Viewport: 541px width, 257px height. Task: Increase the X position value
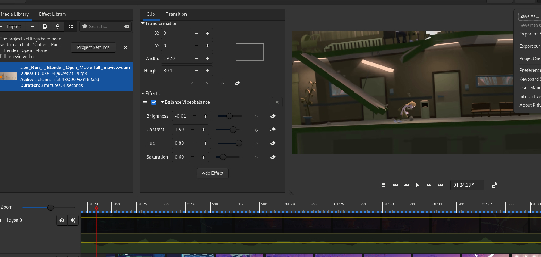207,33
